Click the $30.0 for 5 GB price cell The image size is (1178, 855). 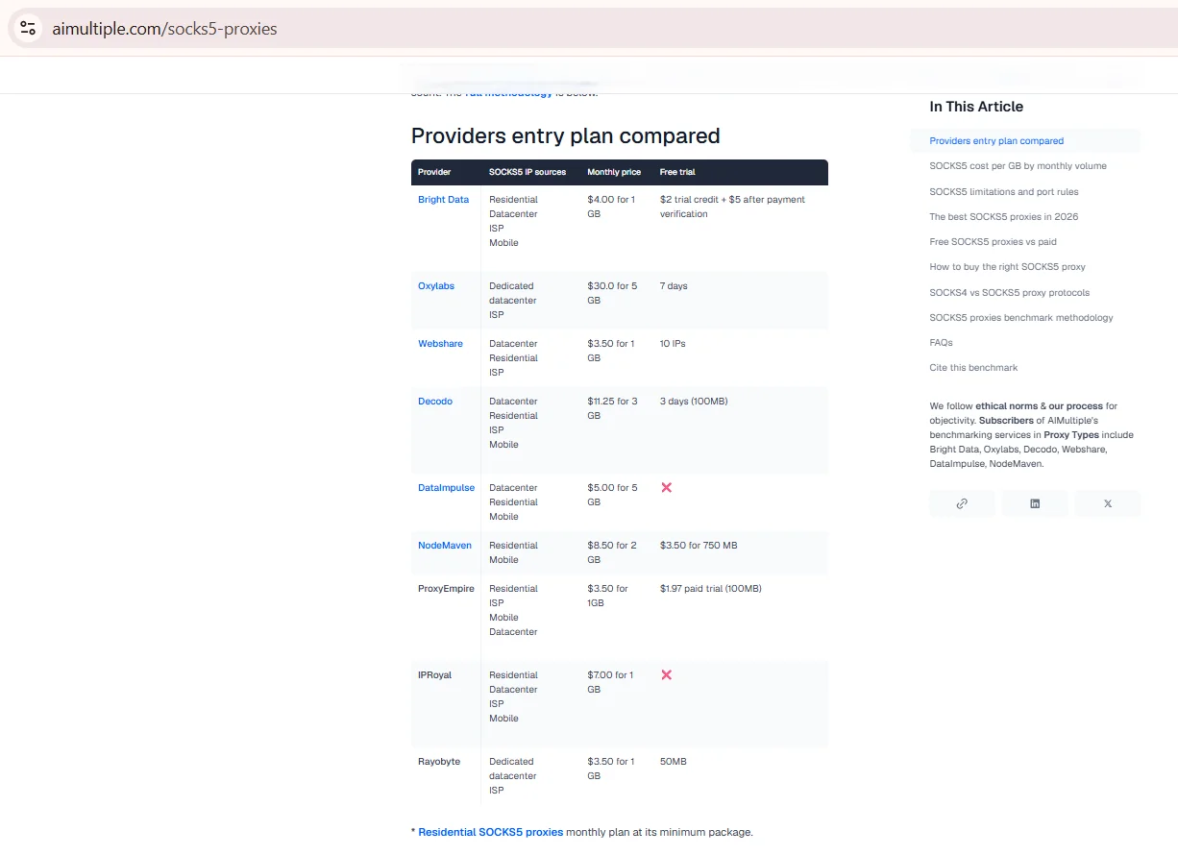pos(612,293)
